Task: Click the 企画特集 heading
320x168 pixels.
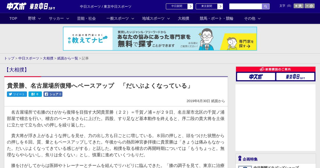Action: click(x=250, y=159)
